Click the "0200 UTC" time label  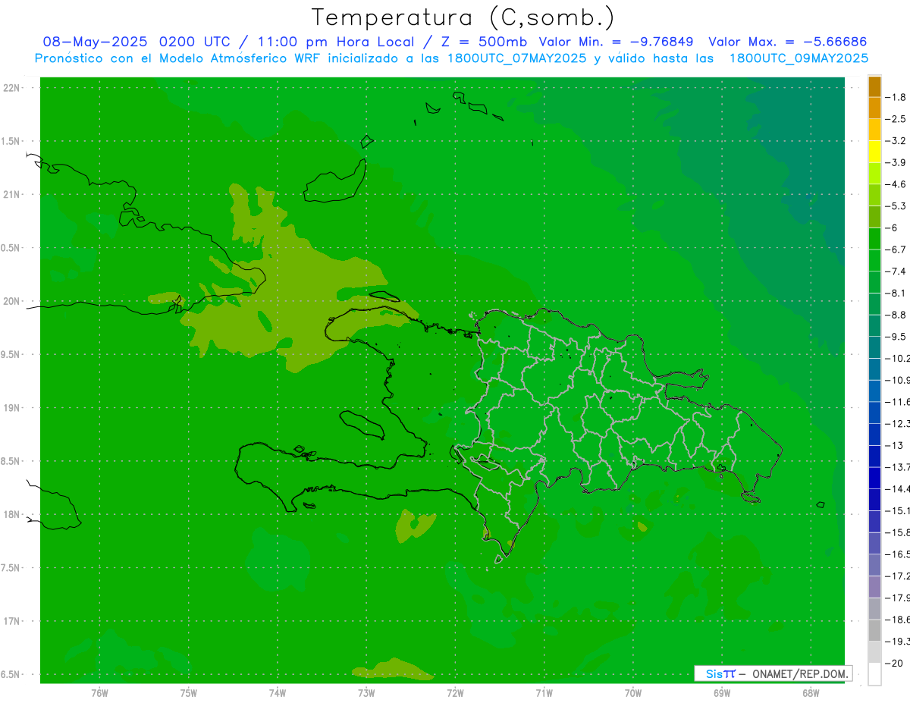[x=195, y=42]
